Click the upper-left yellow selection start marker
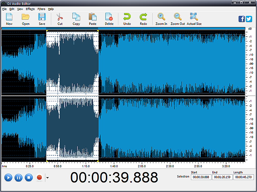 [x=47, y=30]
